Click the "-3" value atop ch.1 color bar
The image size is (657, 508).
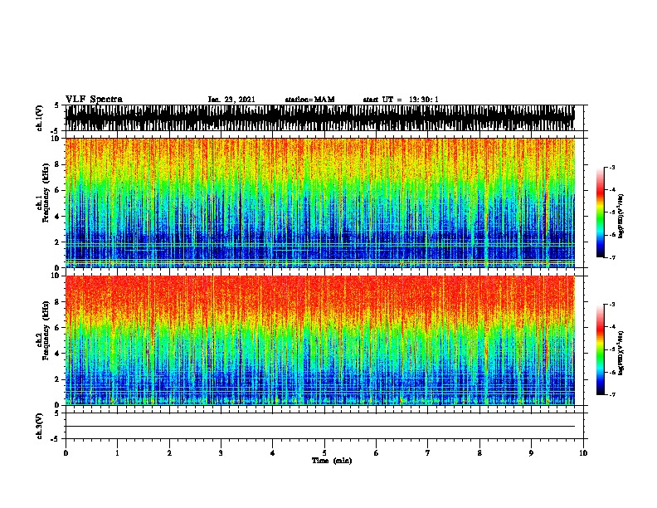(x=611, y=167)
